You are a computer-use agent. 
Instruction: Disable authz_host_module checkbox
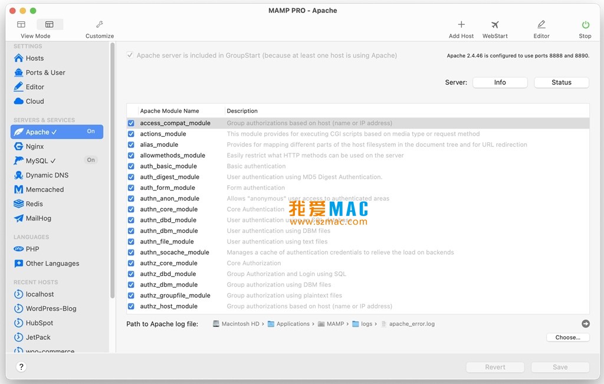pyautogui.click(x=131, y=307)
